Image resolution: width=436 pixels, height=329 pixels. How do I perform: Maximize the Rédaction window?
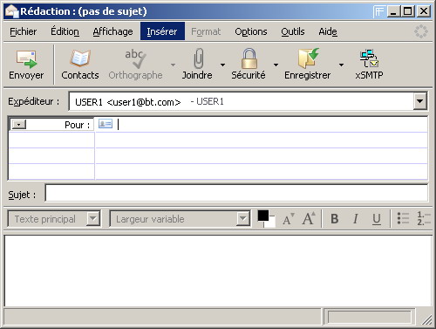click(408, 11)
